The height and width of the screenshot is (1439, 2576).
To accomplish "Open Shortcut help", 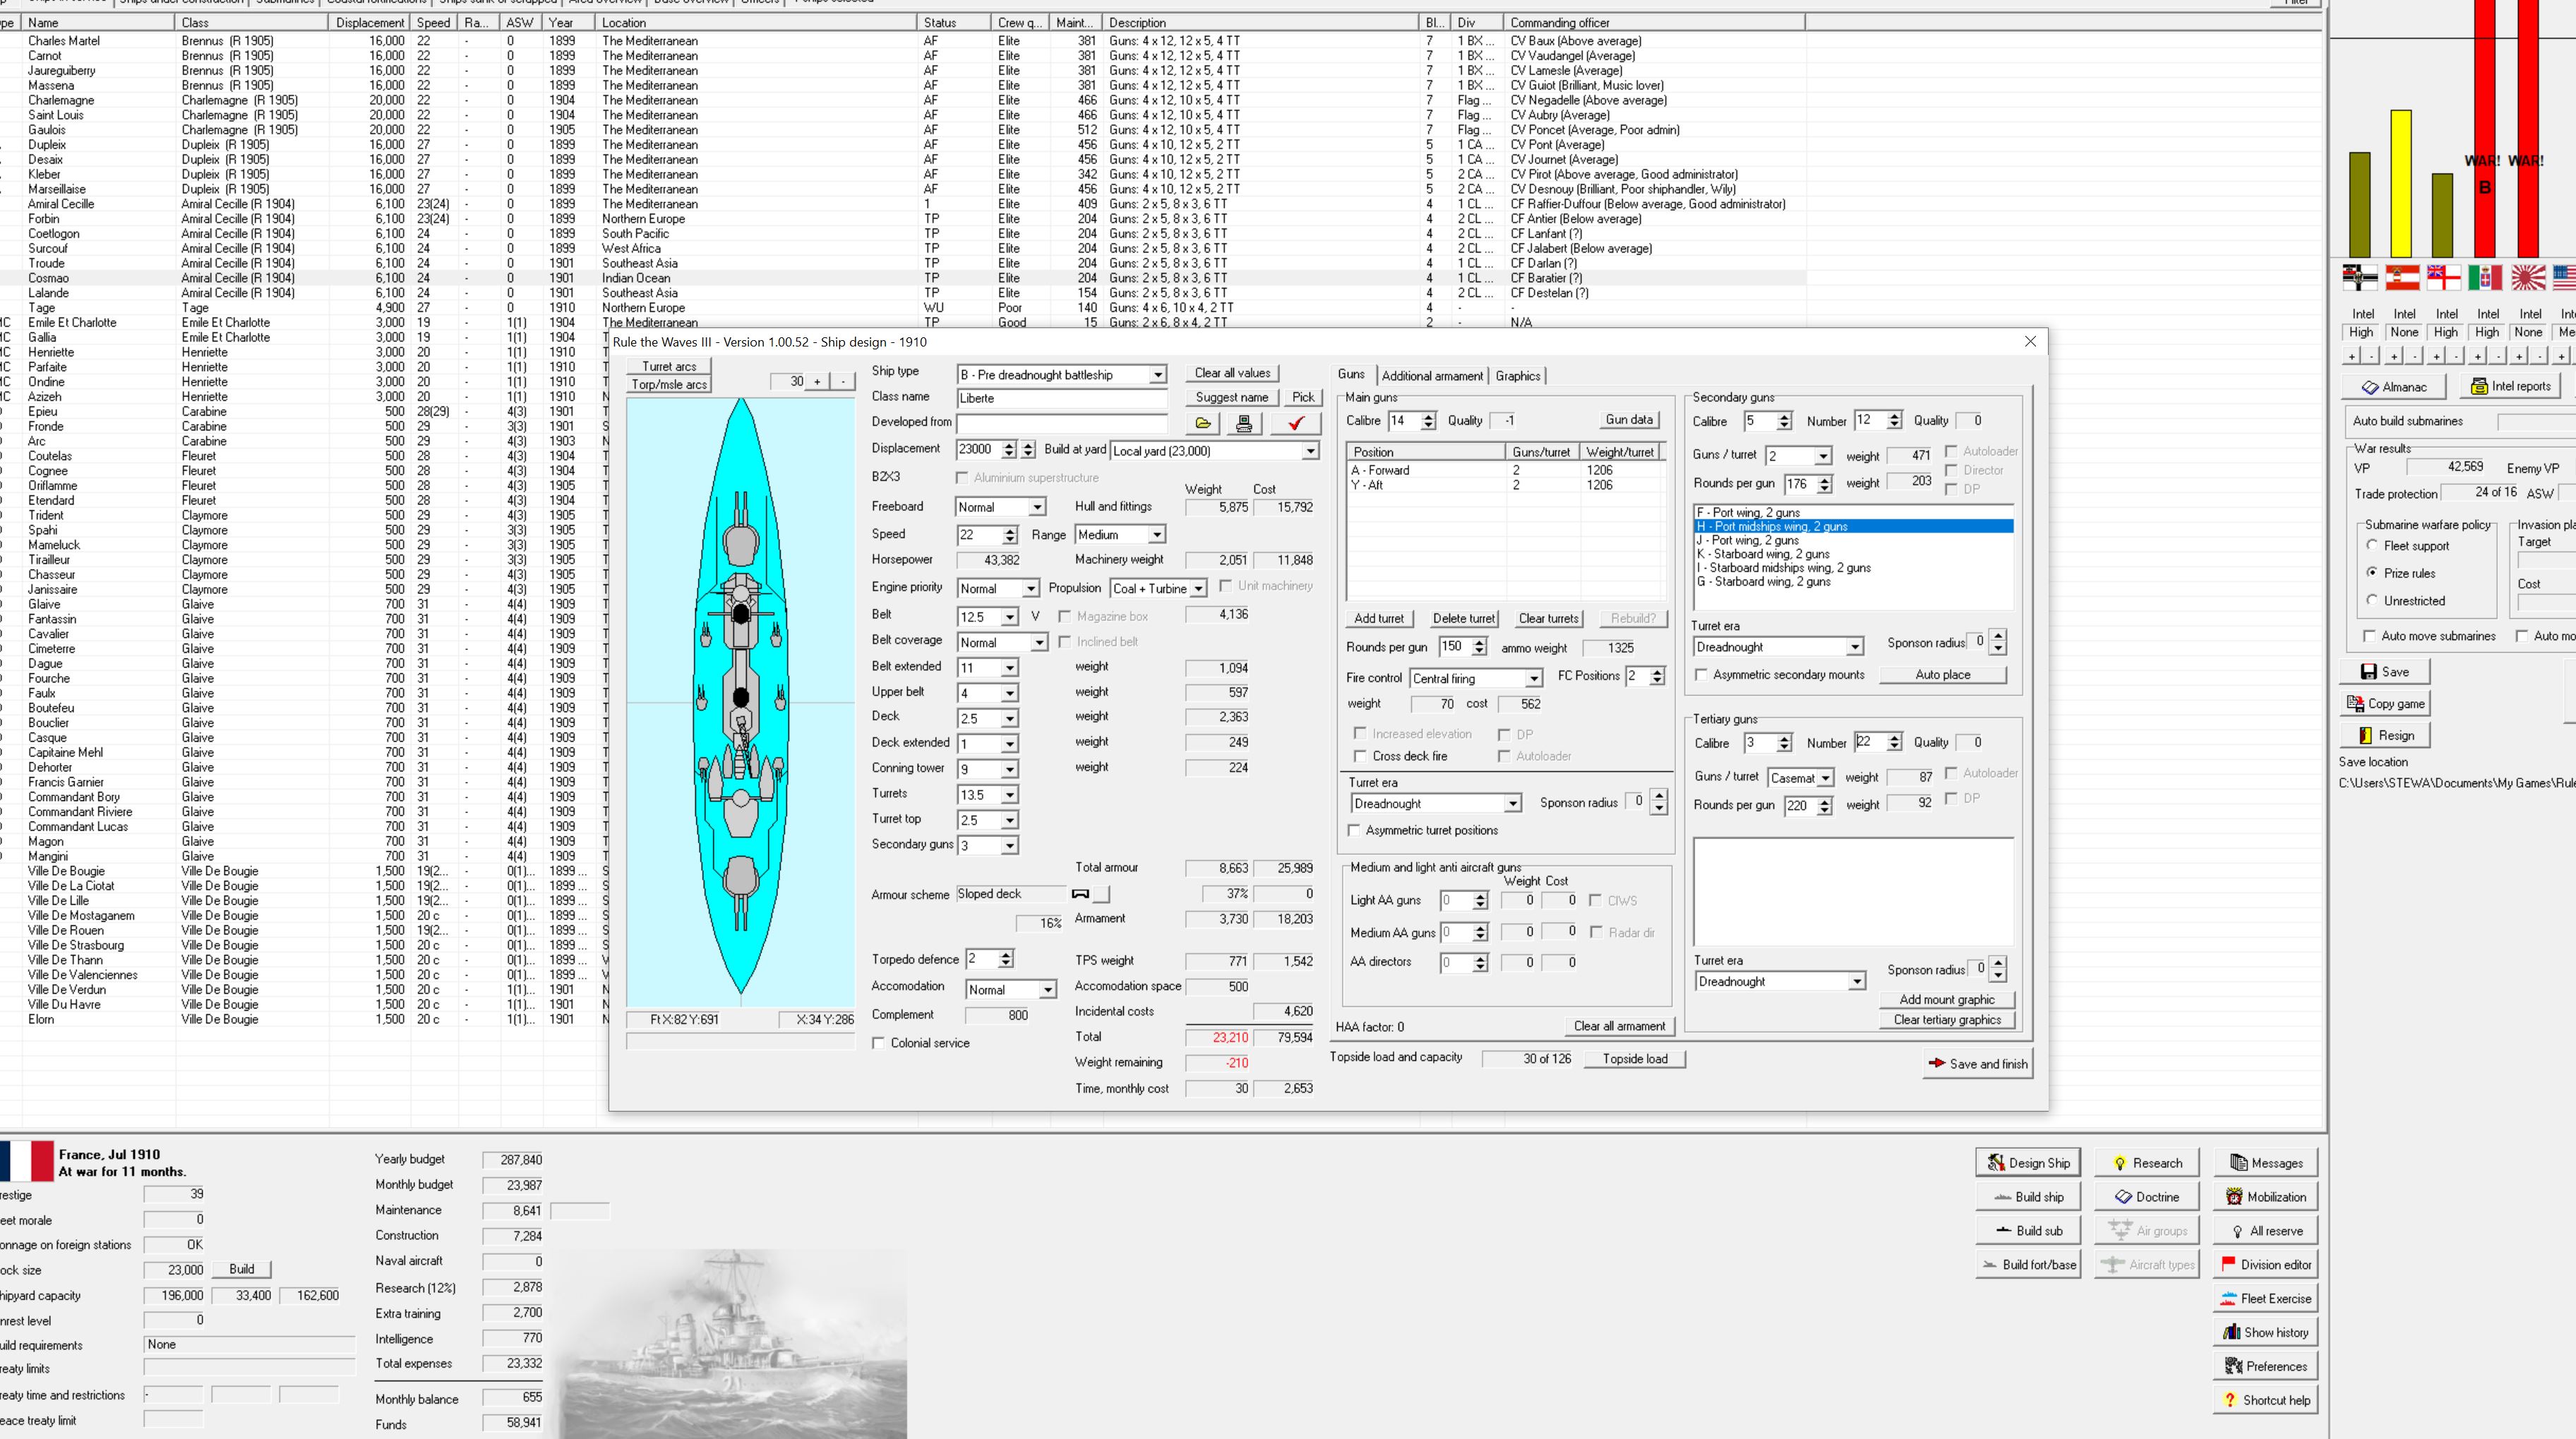I will pyautogui.click(x=2265, y=1400).
